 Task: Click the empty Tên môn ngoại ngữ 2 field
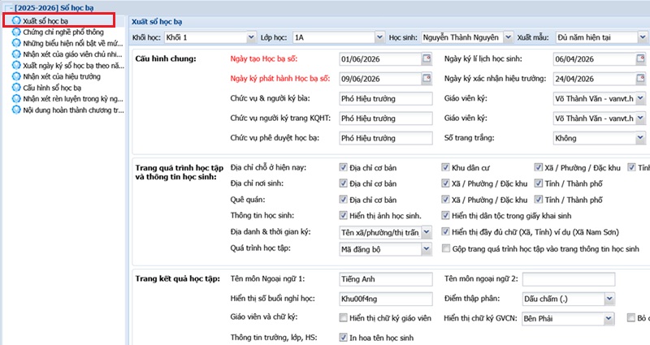coord(569,279)
